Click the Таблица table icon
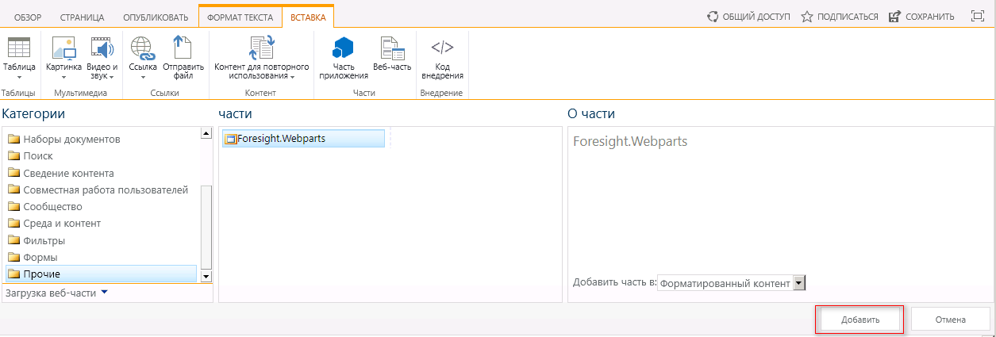This screenshot has height=337, width=996. click(x=18, y=48)
